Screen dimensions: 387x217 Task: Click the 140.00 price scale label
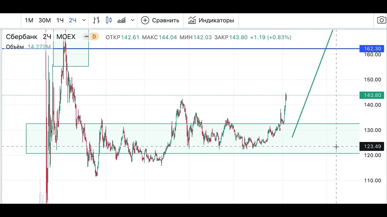coord(372,105)
